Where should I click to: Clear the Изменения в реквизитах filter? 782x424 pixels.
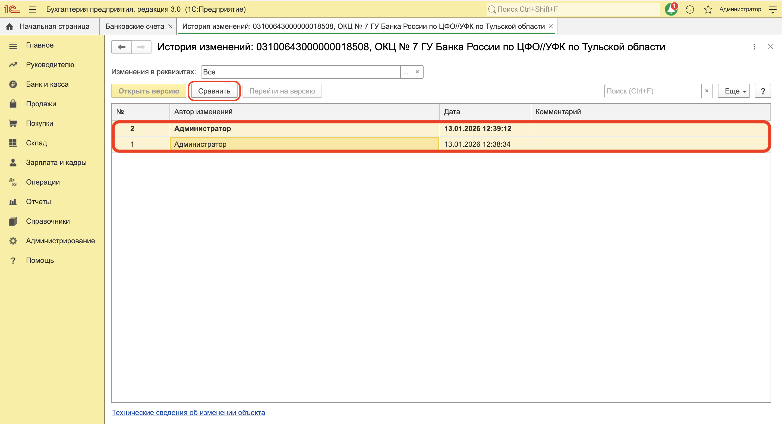point(417,72)
